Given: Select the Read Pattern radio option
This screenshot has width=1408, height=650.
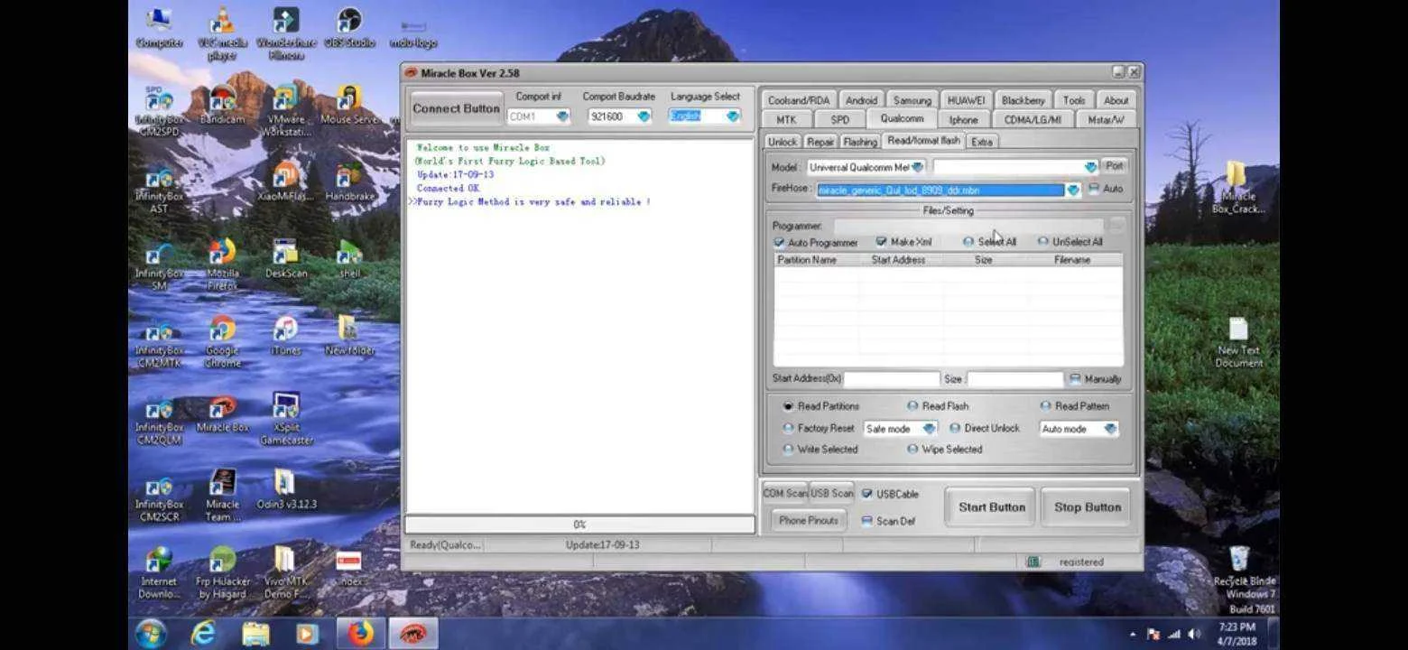Looking at the screenshot, I should [x=1045, y=406].
